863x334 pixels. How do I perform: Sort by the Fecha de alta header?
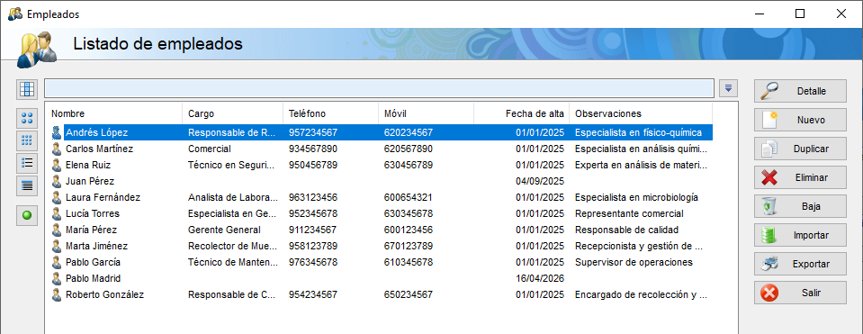[521, 114]
